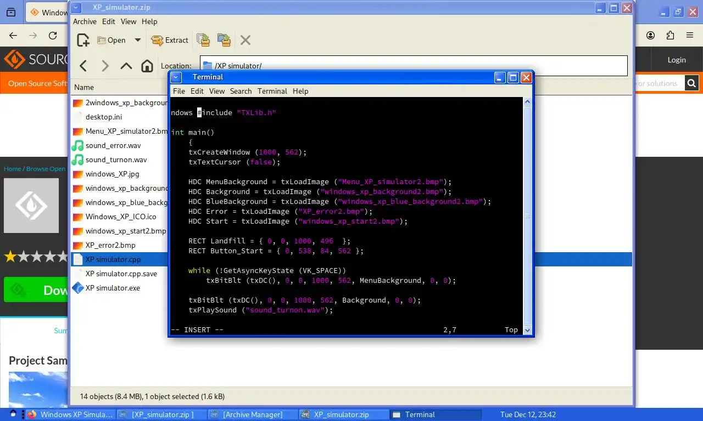This screenshot has width=703, height=421.
Task: Open browser extensions puzzle icon
Action: point(670,36)
